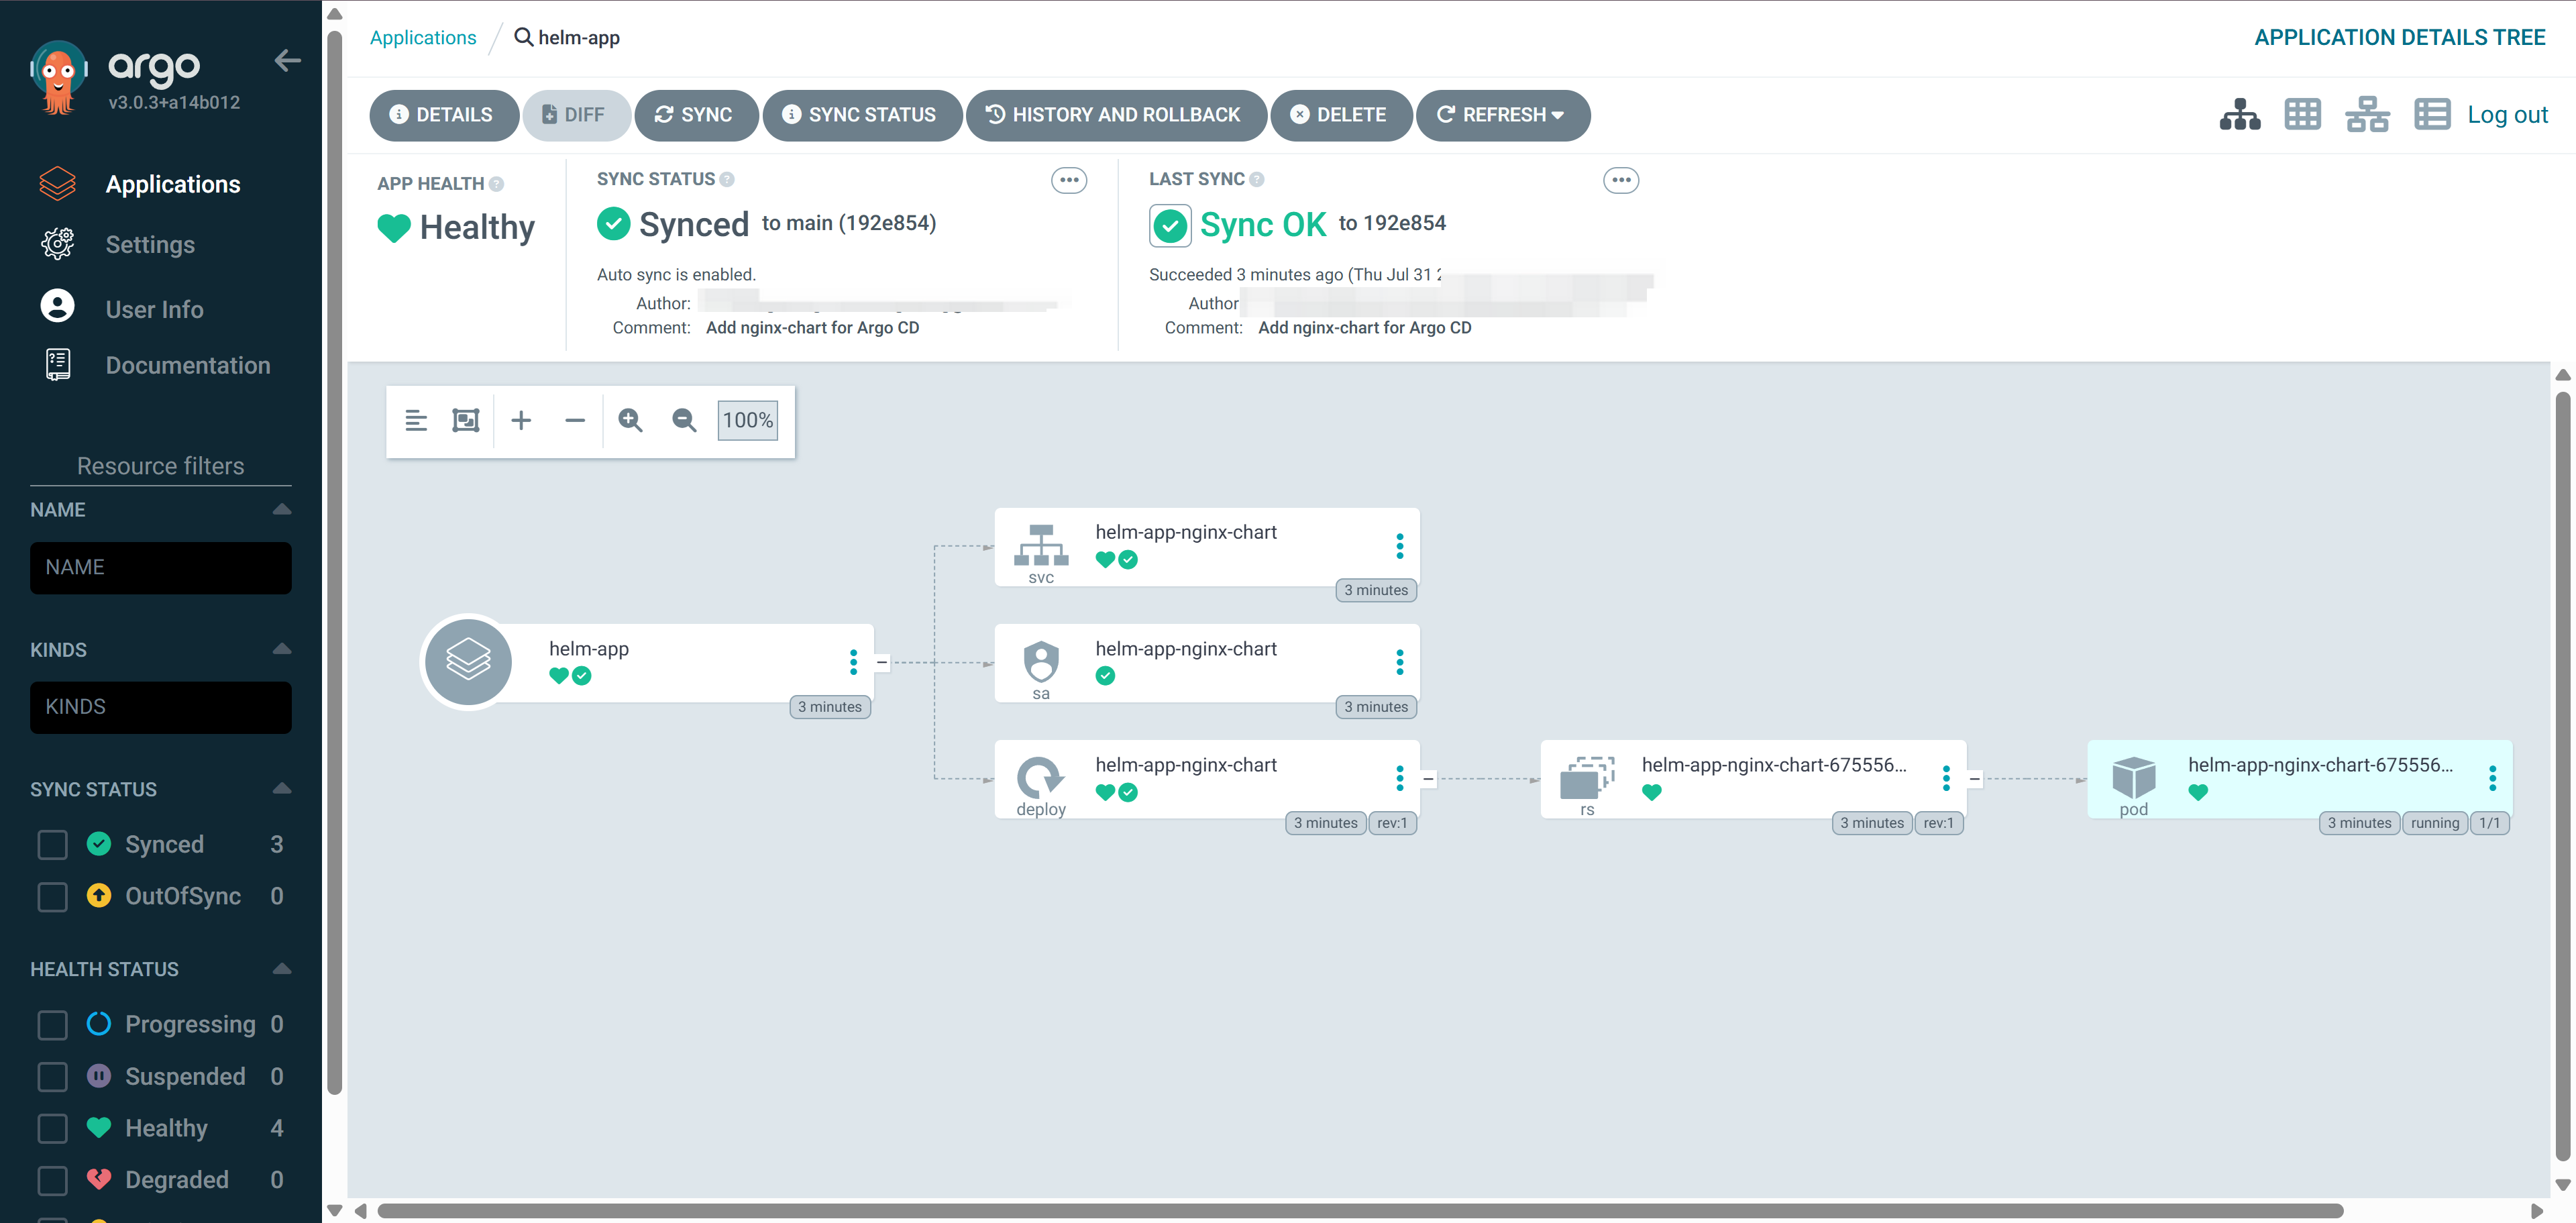
Task: Click fit-to-screen icon in graph toolbar
Action: point(466,421)
